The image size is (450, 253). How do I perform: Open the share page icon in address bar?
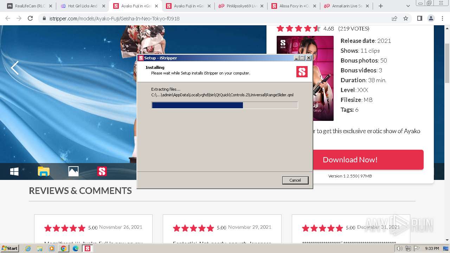click(x=394, y=18)
